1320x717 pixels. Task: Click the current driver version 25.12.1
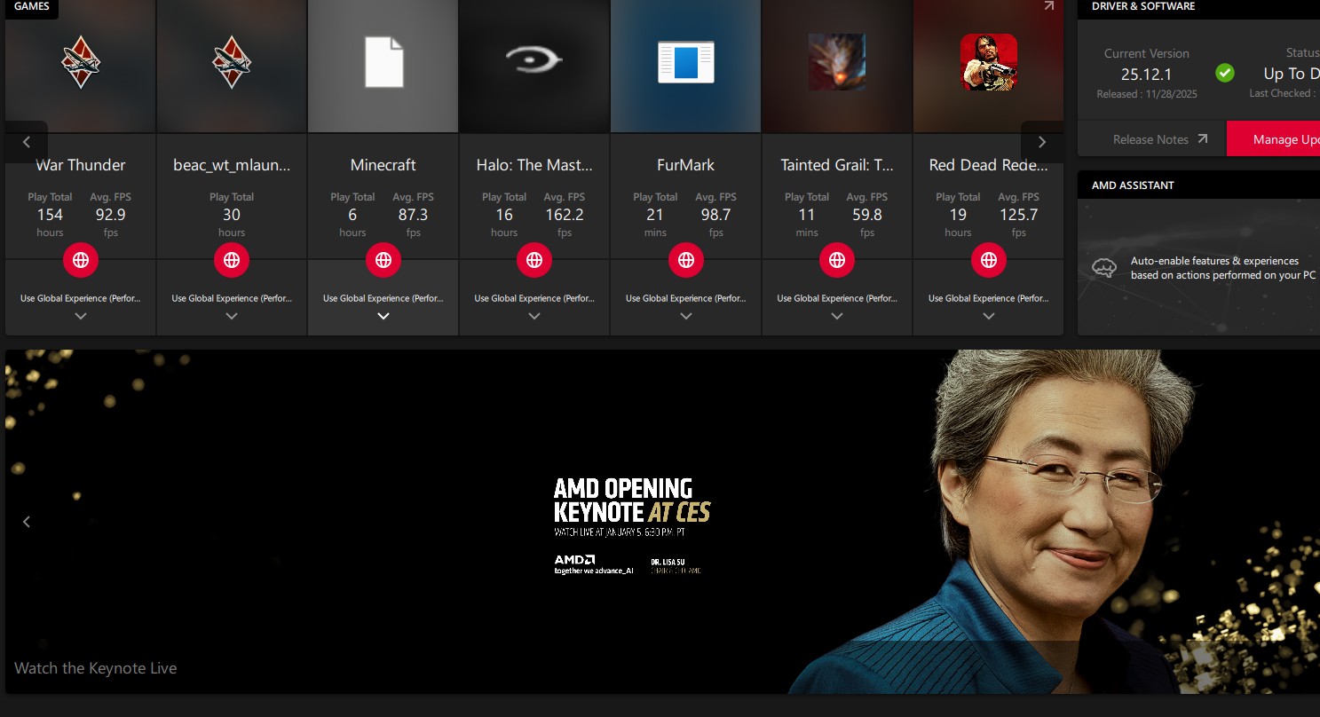point(1147,75)
